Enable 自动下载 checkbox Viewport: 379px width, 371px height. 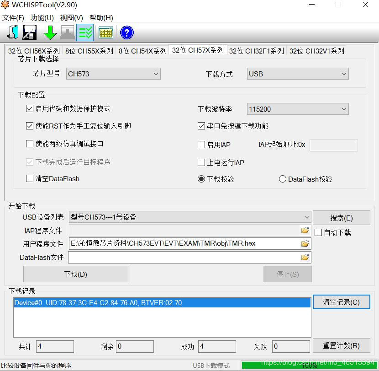(318, 232)
